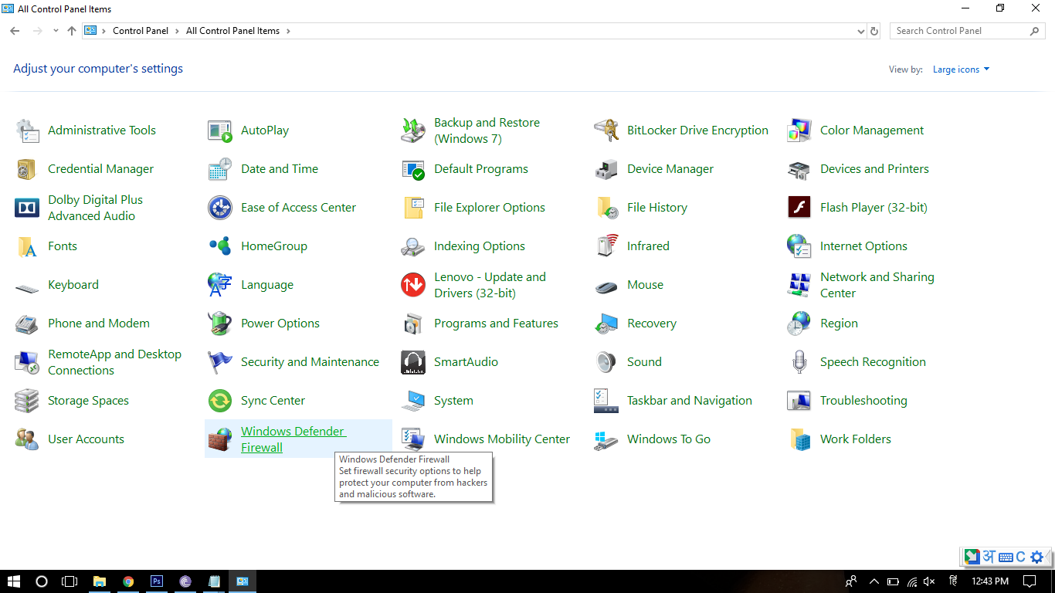1055x593 pixels.
Task: Open Chrome from the taskbar
Action: click(128, 581)
